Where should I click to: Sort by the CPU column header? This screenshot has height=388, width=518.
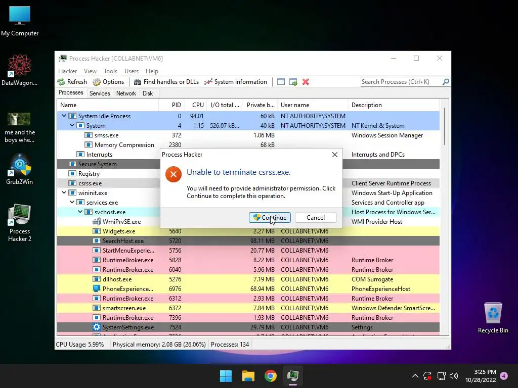click(x=195, y=105)
